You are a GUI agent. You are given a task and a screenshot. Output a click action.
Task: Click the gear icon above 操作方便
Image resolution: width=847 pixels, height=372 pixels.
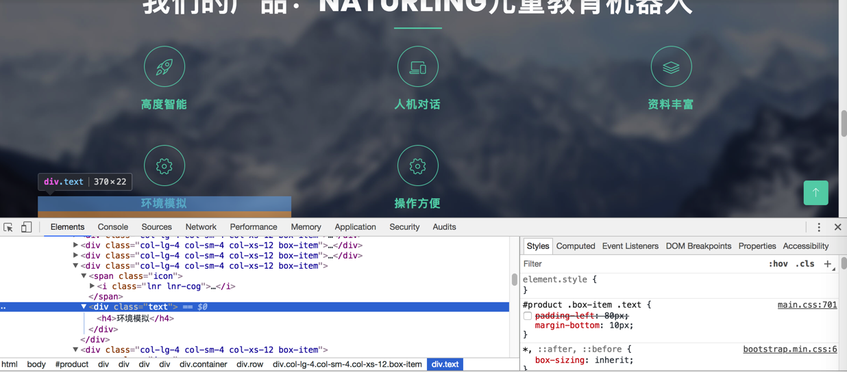tap(418, 166)
